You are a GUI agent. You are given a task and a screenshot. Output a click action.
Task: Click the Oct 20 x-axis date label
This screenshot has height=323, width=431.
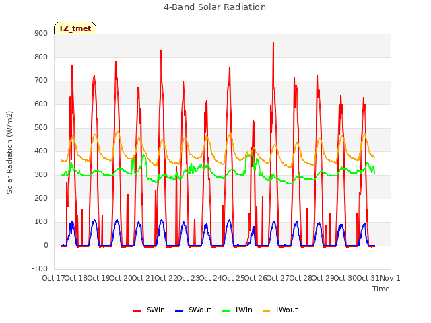(121, 278)
